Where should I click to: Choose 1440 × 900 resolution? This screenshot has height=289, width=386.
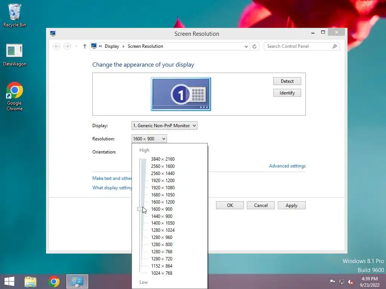(162, 216)
